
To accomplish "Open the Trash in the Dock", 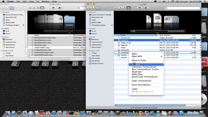I will coord(201,113).
